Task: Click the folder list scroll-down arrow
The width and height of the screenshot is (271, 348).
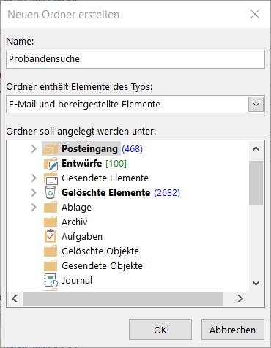Action: (256, 283)
